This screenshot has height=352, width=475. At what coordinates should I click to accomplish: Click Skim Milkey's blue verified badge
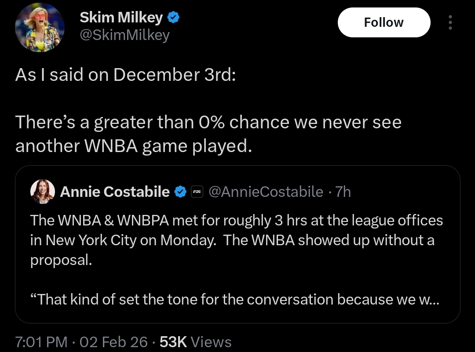[x=174, y=17]
